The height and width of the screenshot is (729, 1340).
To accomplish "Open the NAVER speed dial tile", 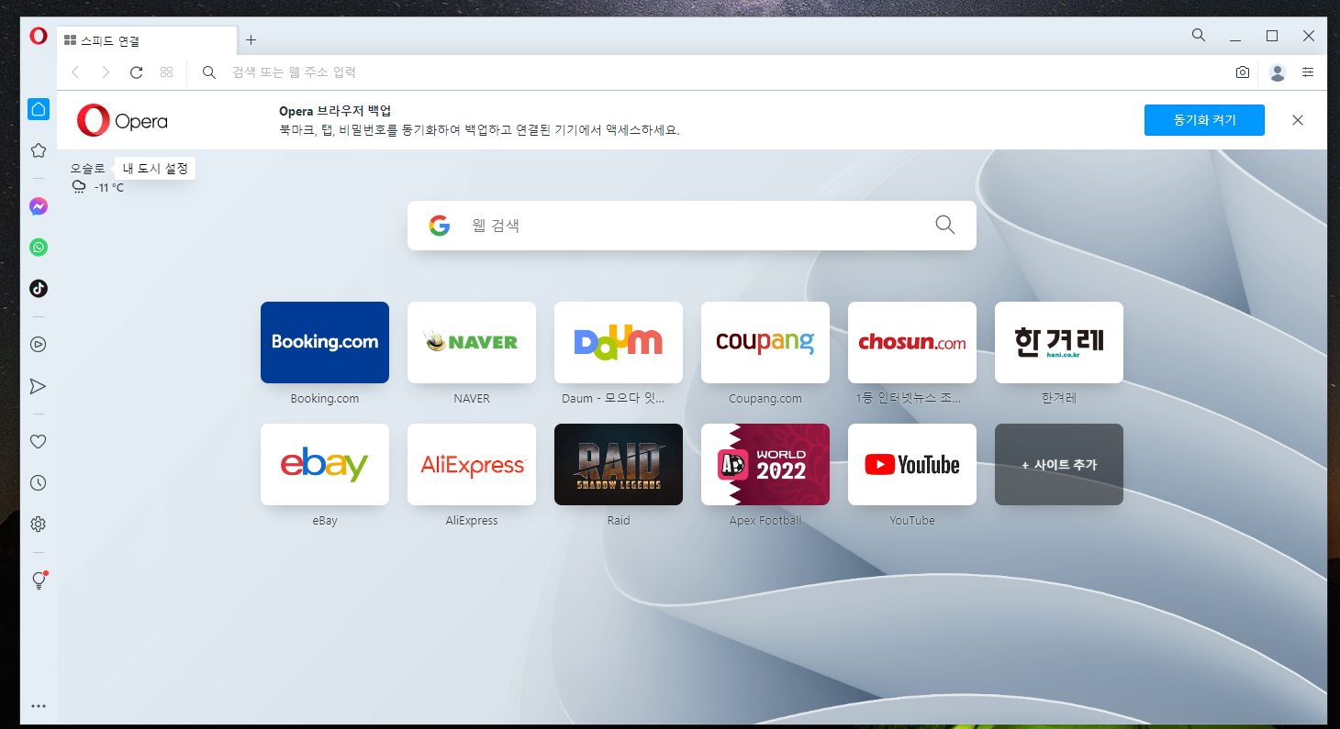I will 472,342.
